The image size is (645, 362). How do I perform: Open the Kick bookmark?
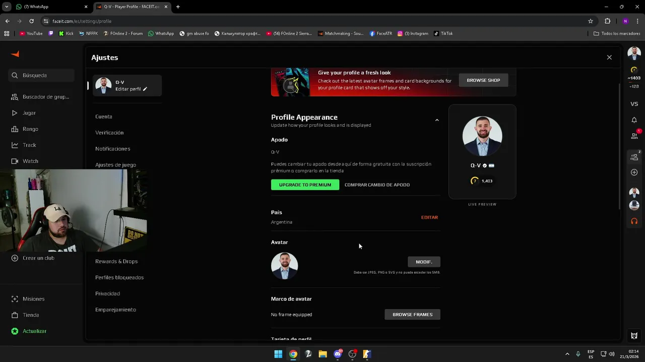coord(66,34)
